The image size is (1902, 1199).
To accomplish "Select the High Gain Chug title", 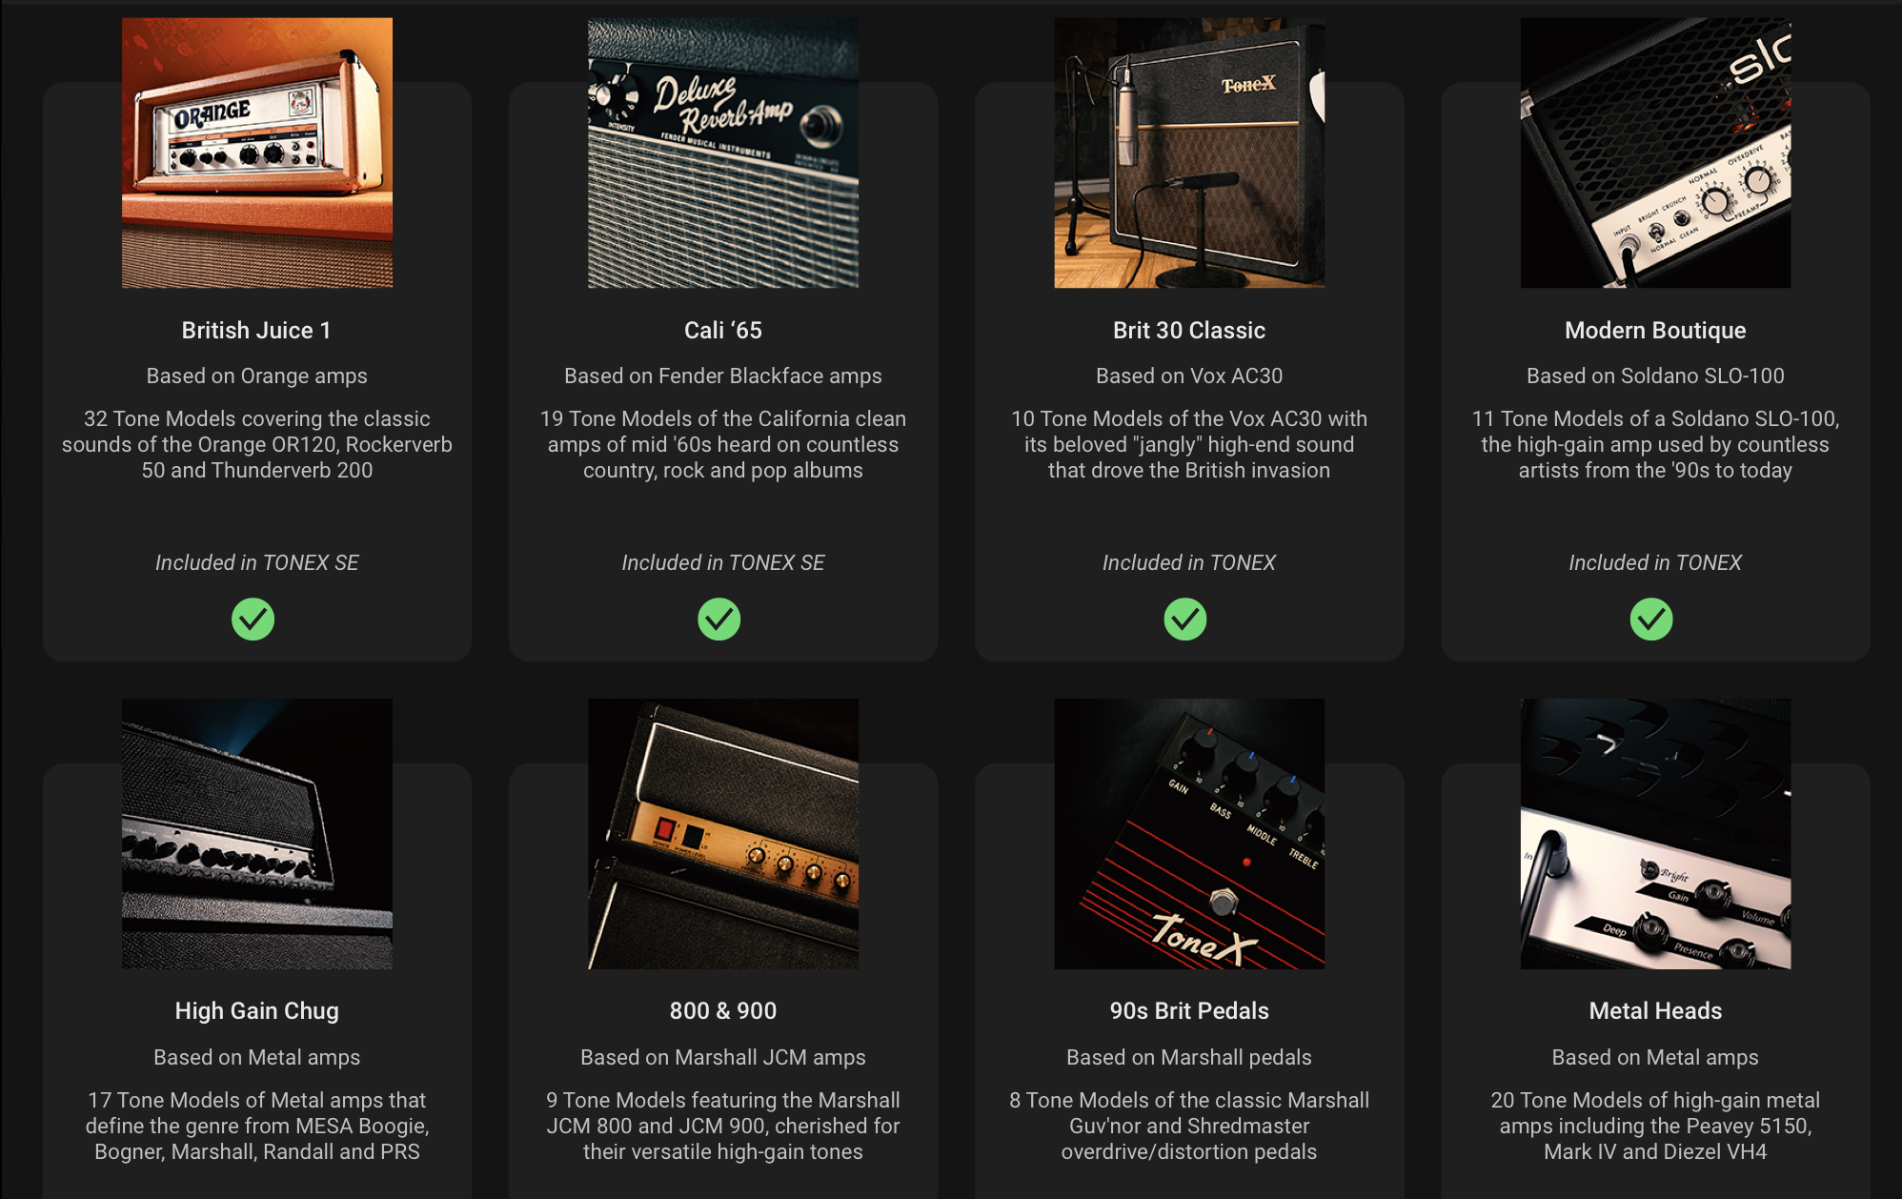I will [257, 1011].
